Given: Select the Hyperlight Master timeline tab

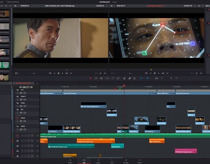Looking at the screenshot, I should click(x=23, y=83).
